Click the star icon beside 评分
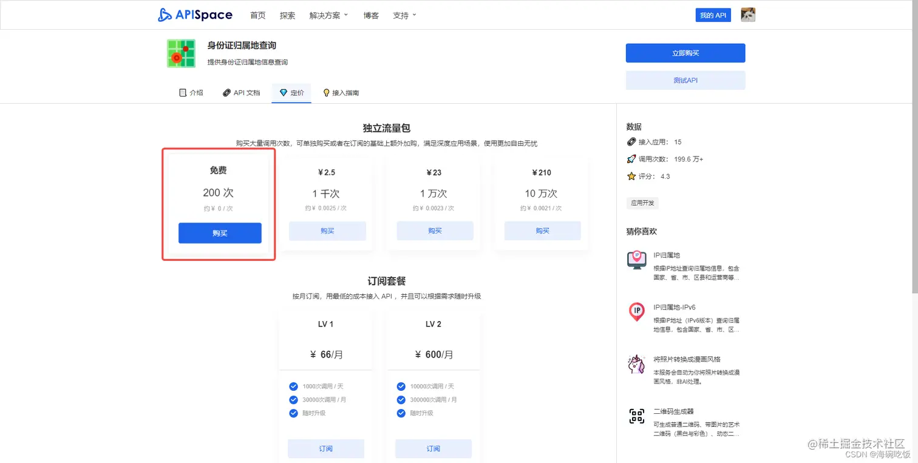Screen dimensions: 918x463 (631, 176)
